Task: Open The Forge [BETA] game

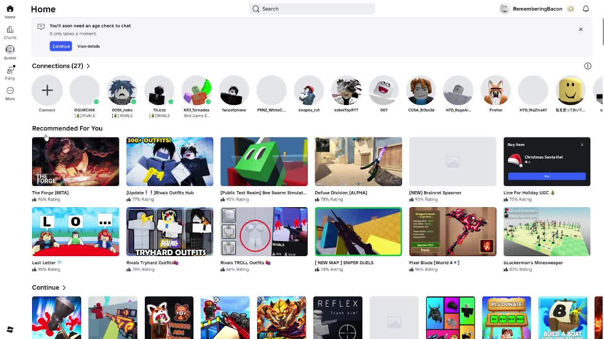Action: pos(75,161)
